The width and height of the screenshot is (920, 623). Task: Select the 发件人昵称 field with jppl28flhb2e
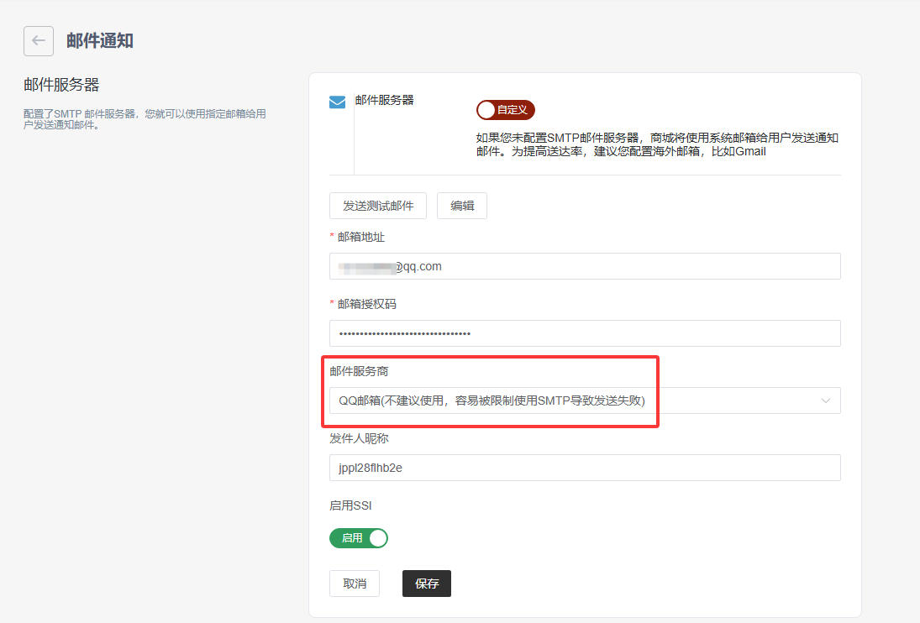click(x=585, y=468)
